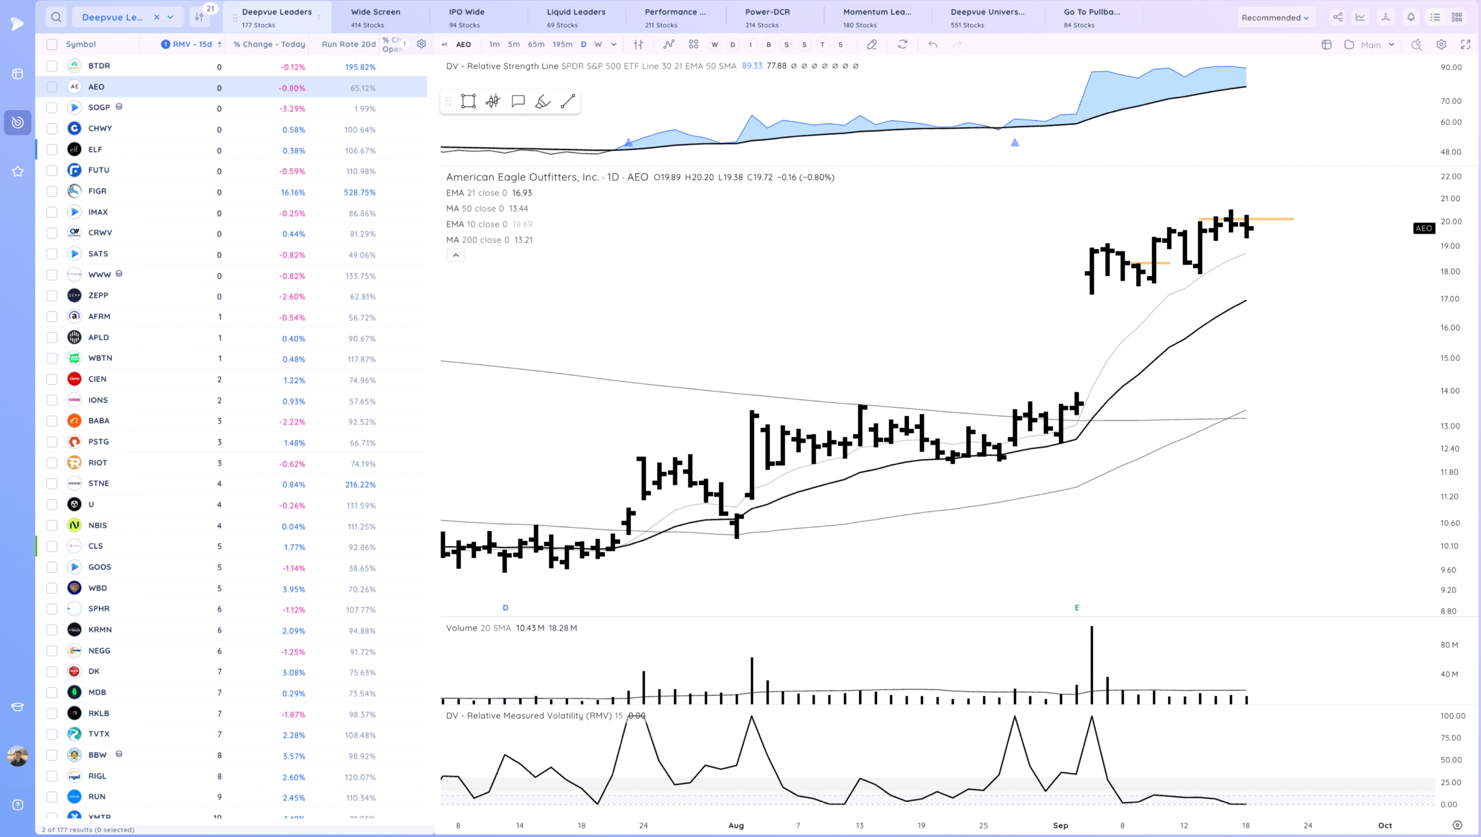1481x837 pixels.
Task: Select the highlighter drawing tool
Action: (x=543, y=102)
